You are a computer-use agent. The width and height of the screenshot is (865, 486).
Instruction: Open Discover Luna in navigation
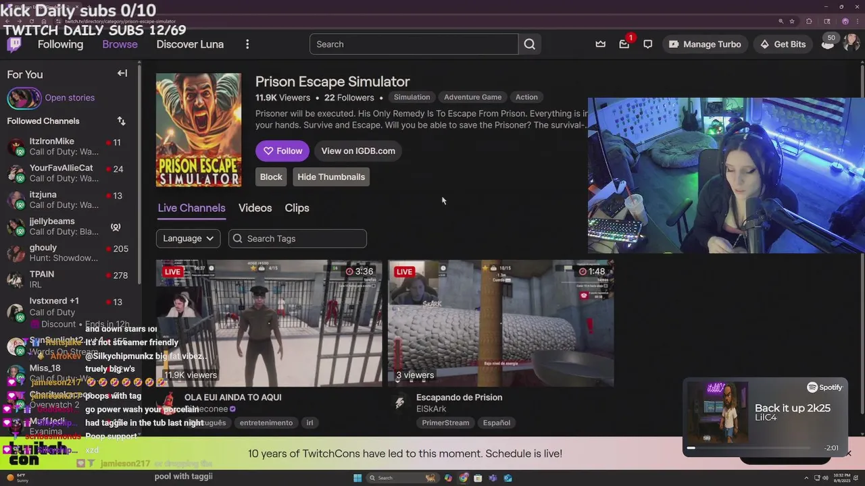[190, 44]
